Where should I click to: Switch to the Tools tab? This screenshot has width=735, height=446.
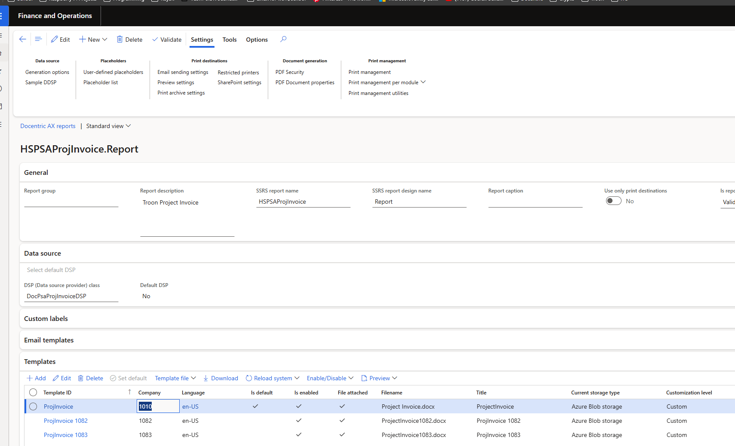(x=230, y=40)
